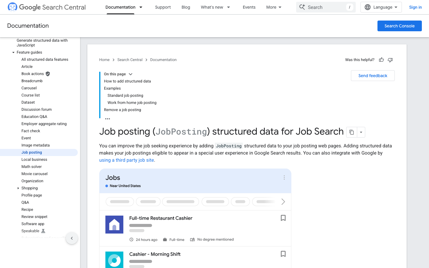Viewport: 429px width, 268px height.
Task: Jump to the Examples section
Action: (x=112, y=88)
